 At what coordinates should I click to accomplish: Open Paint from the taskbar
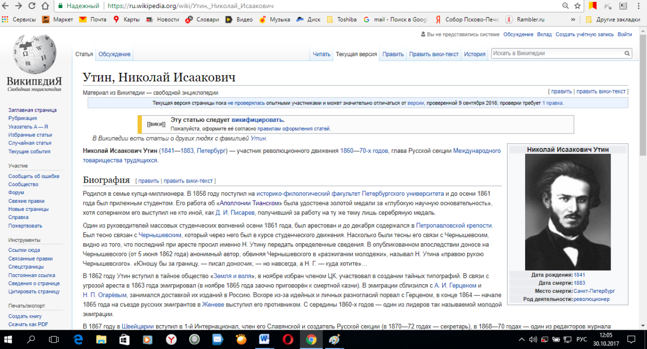334,339
